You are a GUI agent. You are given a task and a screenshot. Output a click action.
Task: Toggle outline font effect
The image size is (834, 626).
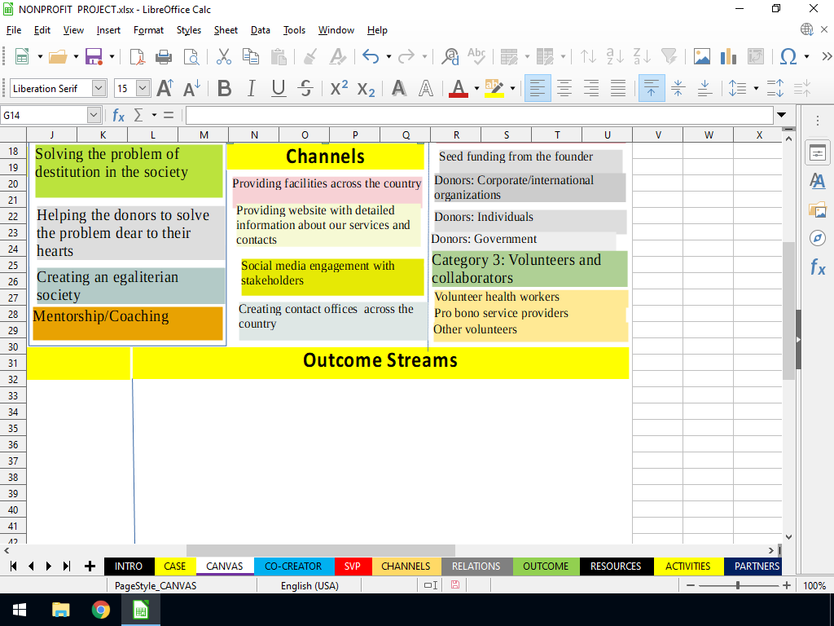[426, 88]
